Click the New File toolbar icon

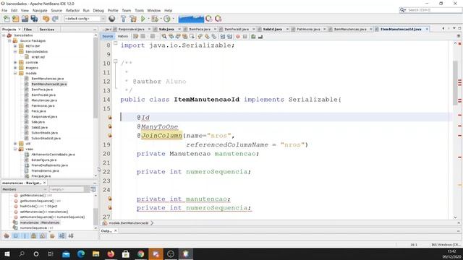point(7,19)
